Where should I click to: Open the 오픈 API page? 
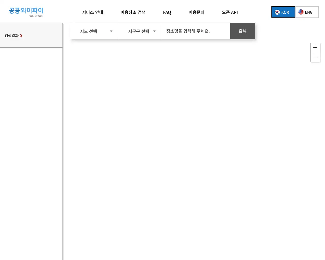point(230,12)
